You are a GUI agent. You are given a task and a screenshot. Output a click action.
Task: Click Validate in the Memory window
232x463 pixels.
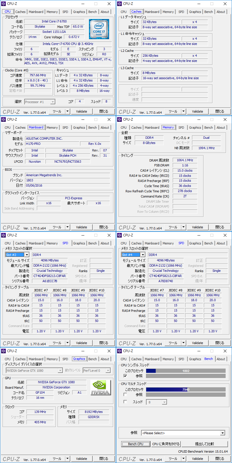[x=197, y=227]
